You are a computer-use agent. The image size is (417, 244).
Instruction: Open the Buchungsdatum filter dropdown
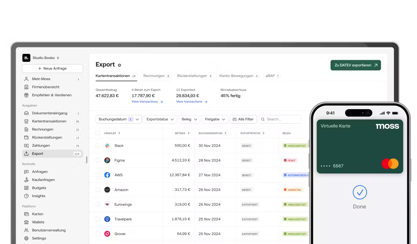pyautogui.click(x=119, y=119)
